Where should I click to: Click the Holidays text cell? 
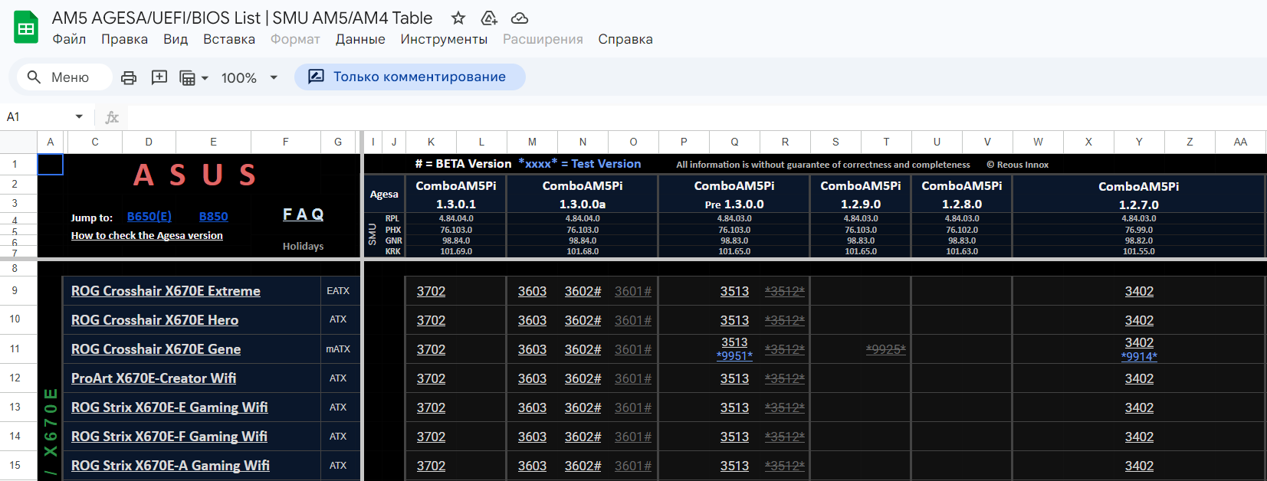tap(303, 247)
